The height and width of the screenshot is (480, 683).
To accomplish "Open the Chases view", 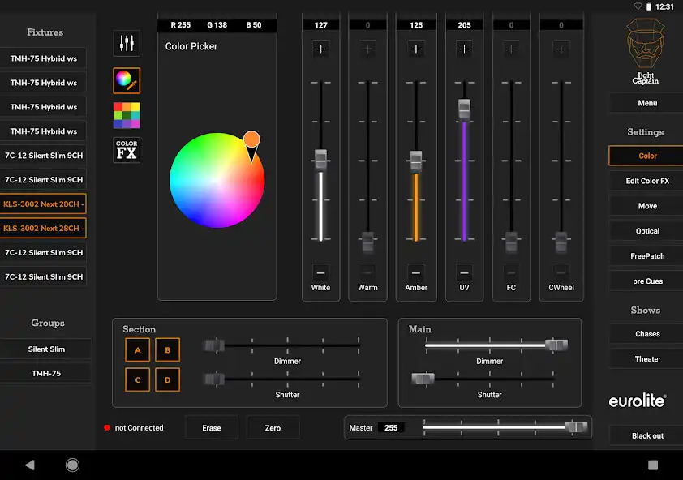I will (644, 334).
